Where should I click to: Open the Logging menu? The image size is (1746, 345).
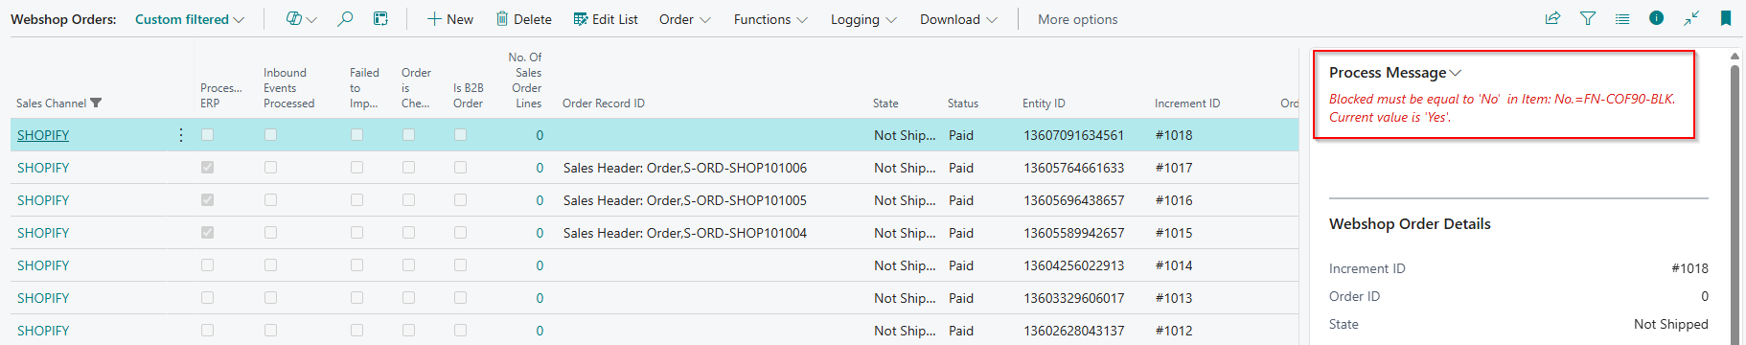863,19
